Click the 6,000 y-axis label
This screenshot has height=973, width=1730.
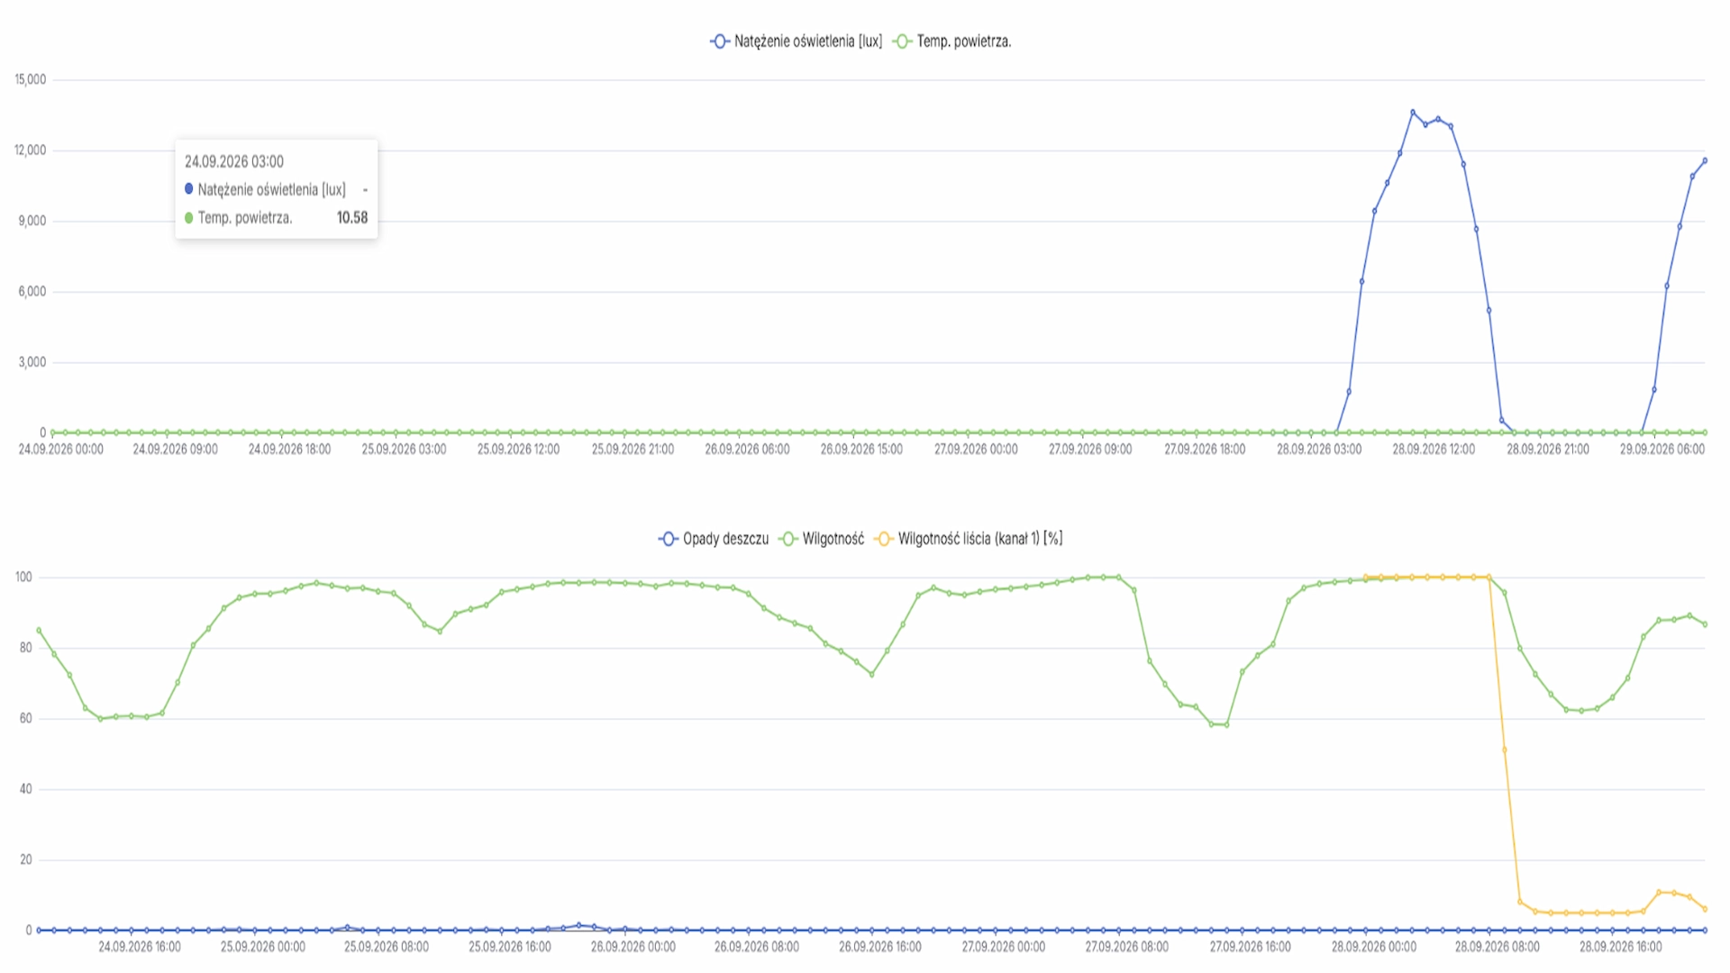pyautogui.click(x=32, y=291)
